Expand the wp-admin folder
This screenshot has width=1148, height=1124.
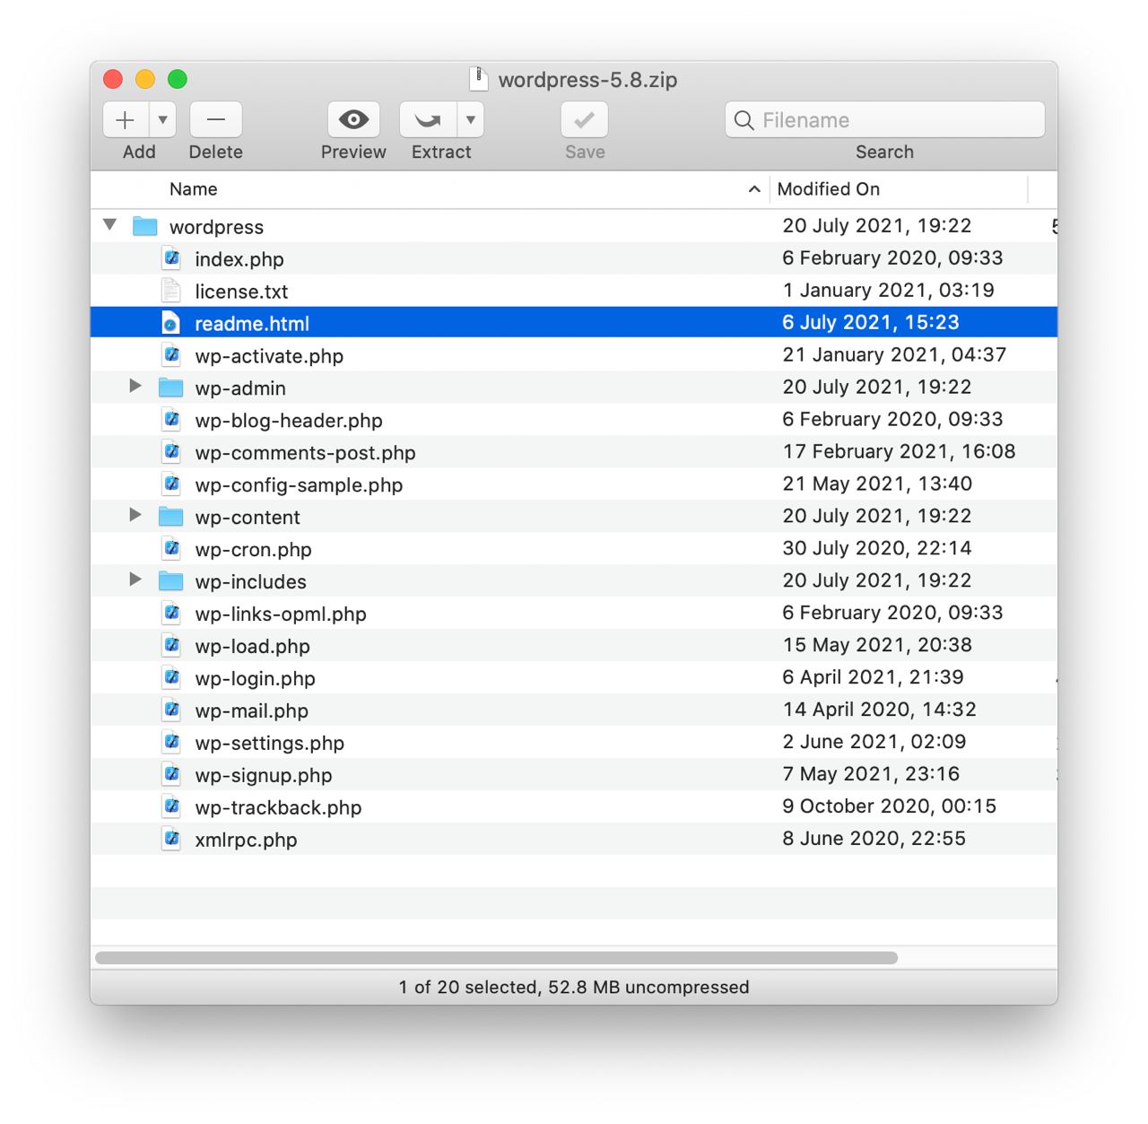[135, 386]
